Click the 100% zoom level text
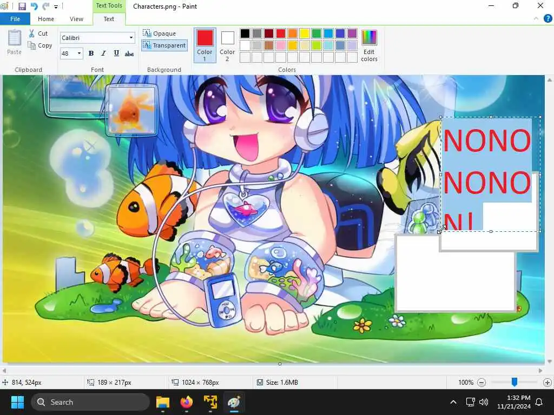The width and height of the screenshot is (554, 415). [x=466, y=382]
